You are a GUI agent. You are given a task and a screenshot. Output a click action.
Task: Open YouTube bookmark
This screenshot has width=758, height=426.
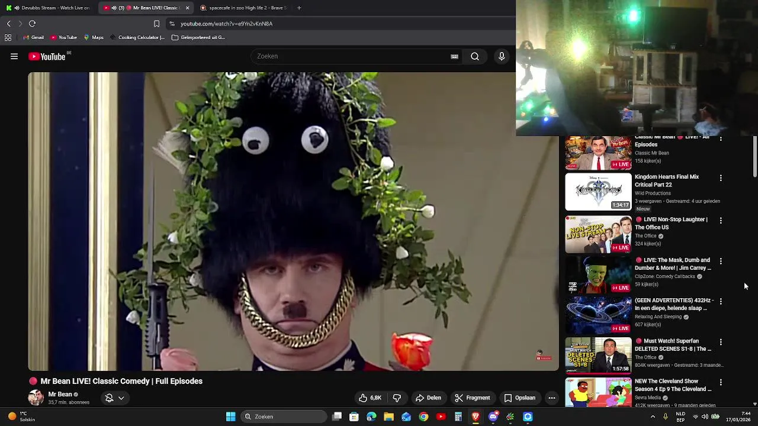coord(63,37)
